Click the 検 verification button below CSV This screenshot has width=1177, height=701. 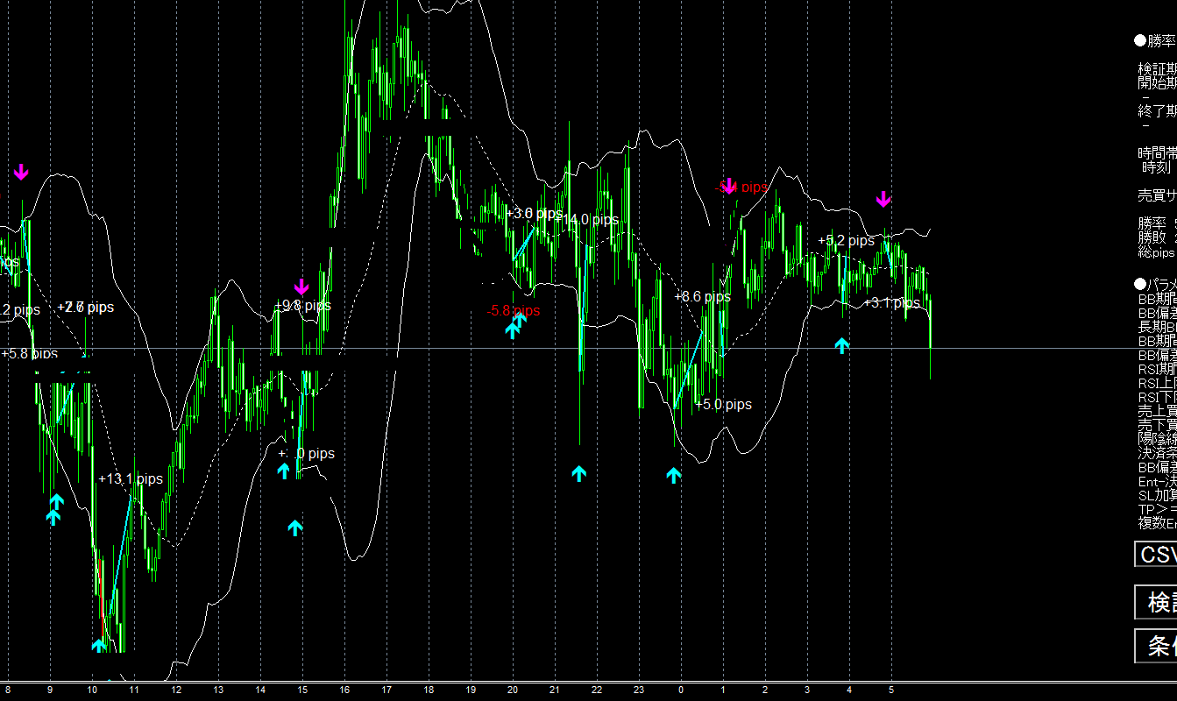click(1155, 602)
